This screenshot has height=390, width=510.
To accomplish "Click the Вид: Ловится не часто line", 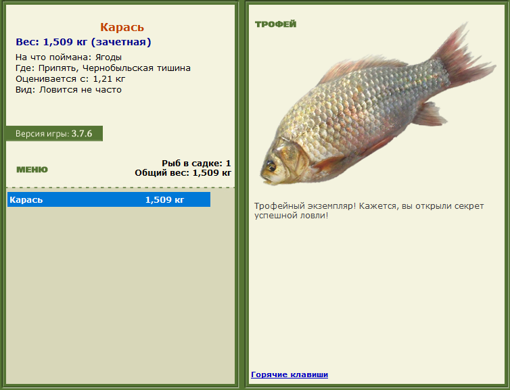I will click(x=68, y=90).
